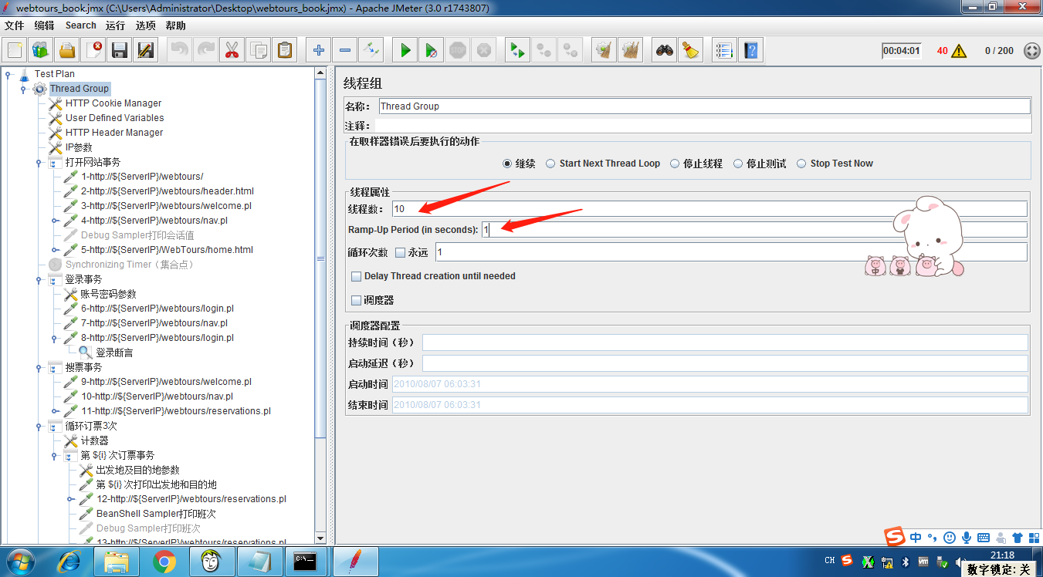This screenshot has width=1043, height=577.
Task: Collapse the Thread Group tree node
Action: [23, 89]
